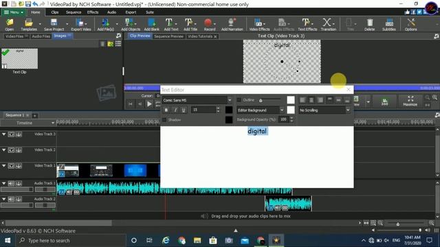Open the Audio menu tab

pyautogui.click(x=111, y=12)
